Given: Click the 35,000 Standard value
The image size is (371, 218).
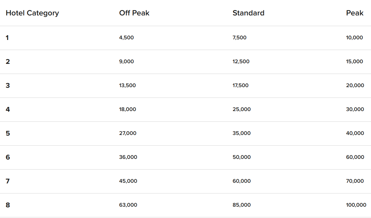Looking at the screenshot, I should click(x=241, y=133).
